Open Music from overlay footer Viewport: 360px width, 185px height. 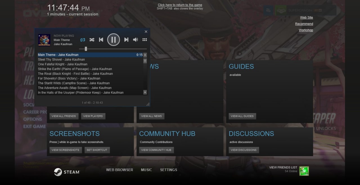(x=147, y=170)
